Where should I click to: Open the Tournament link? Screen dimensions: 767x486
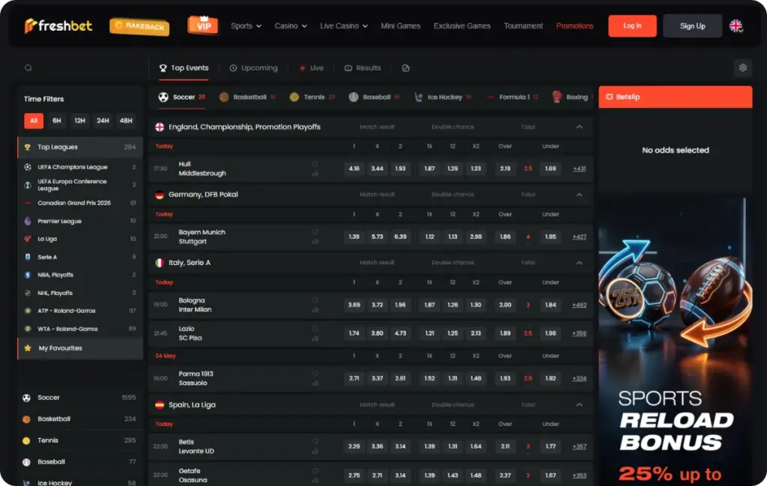(523, 26)
